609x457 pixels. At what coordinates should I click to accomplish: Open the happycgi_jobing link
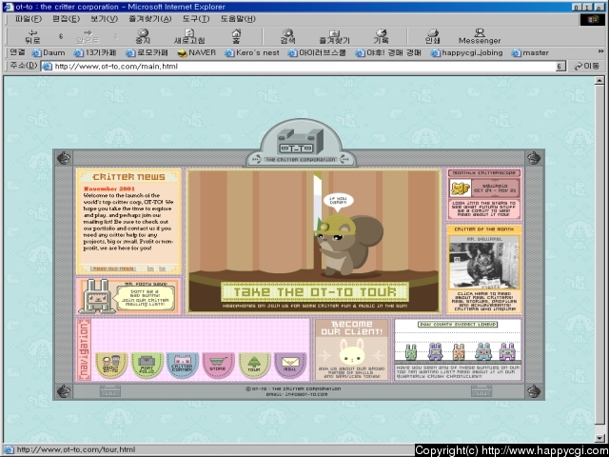click(467, 52)
